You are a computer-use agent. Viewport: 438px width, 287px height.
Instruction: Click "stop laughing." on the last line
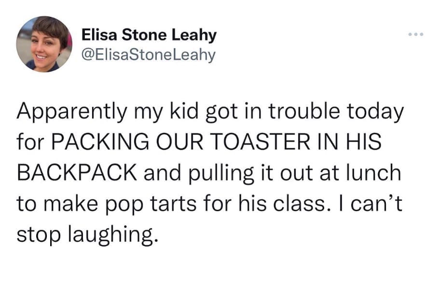[x=87, y=234]
